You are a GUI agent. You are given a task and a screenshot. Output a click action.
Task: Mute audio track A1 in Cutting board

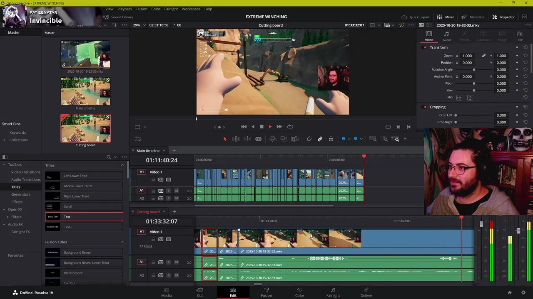click(x=176, y=262)
